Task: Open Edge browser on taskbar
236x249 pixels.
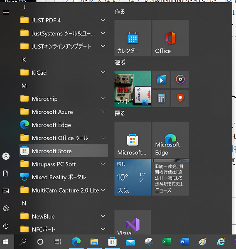Action: point(76,242)
